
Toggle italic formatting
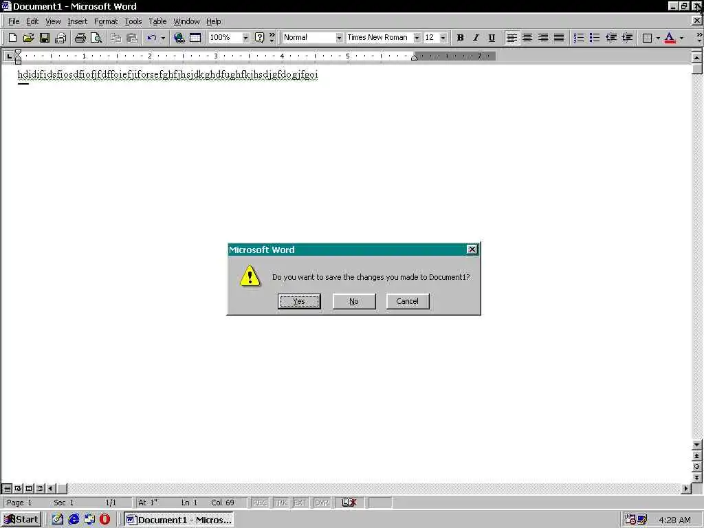[476, 38]
